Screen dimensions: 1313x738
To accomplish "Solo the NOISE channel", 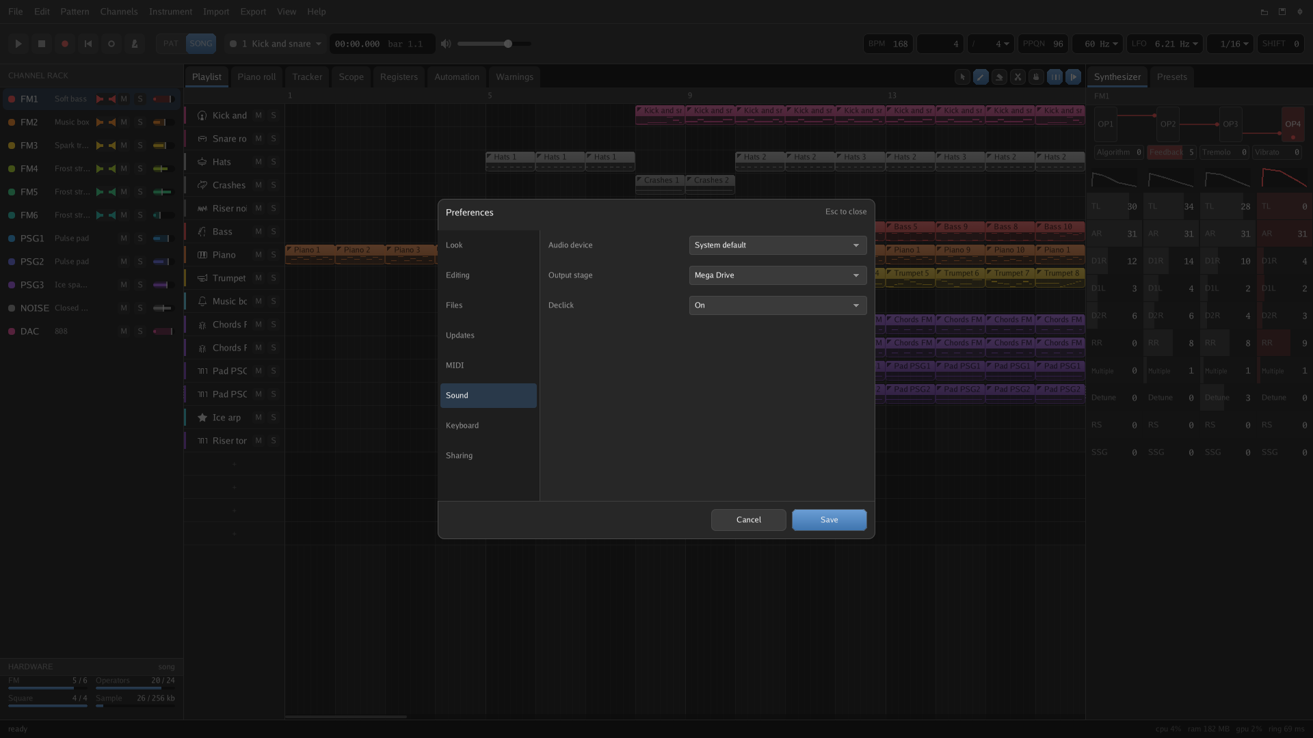I will [140, 308].
